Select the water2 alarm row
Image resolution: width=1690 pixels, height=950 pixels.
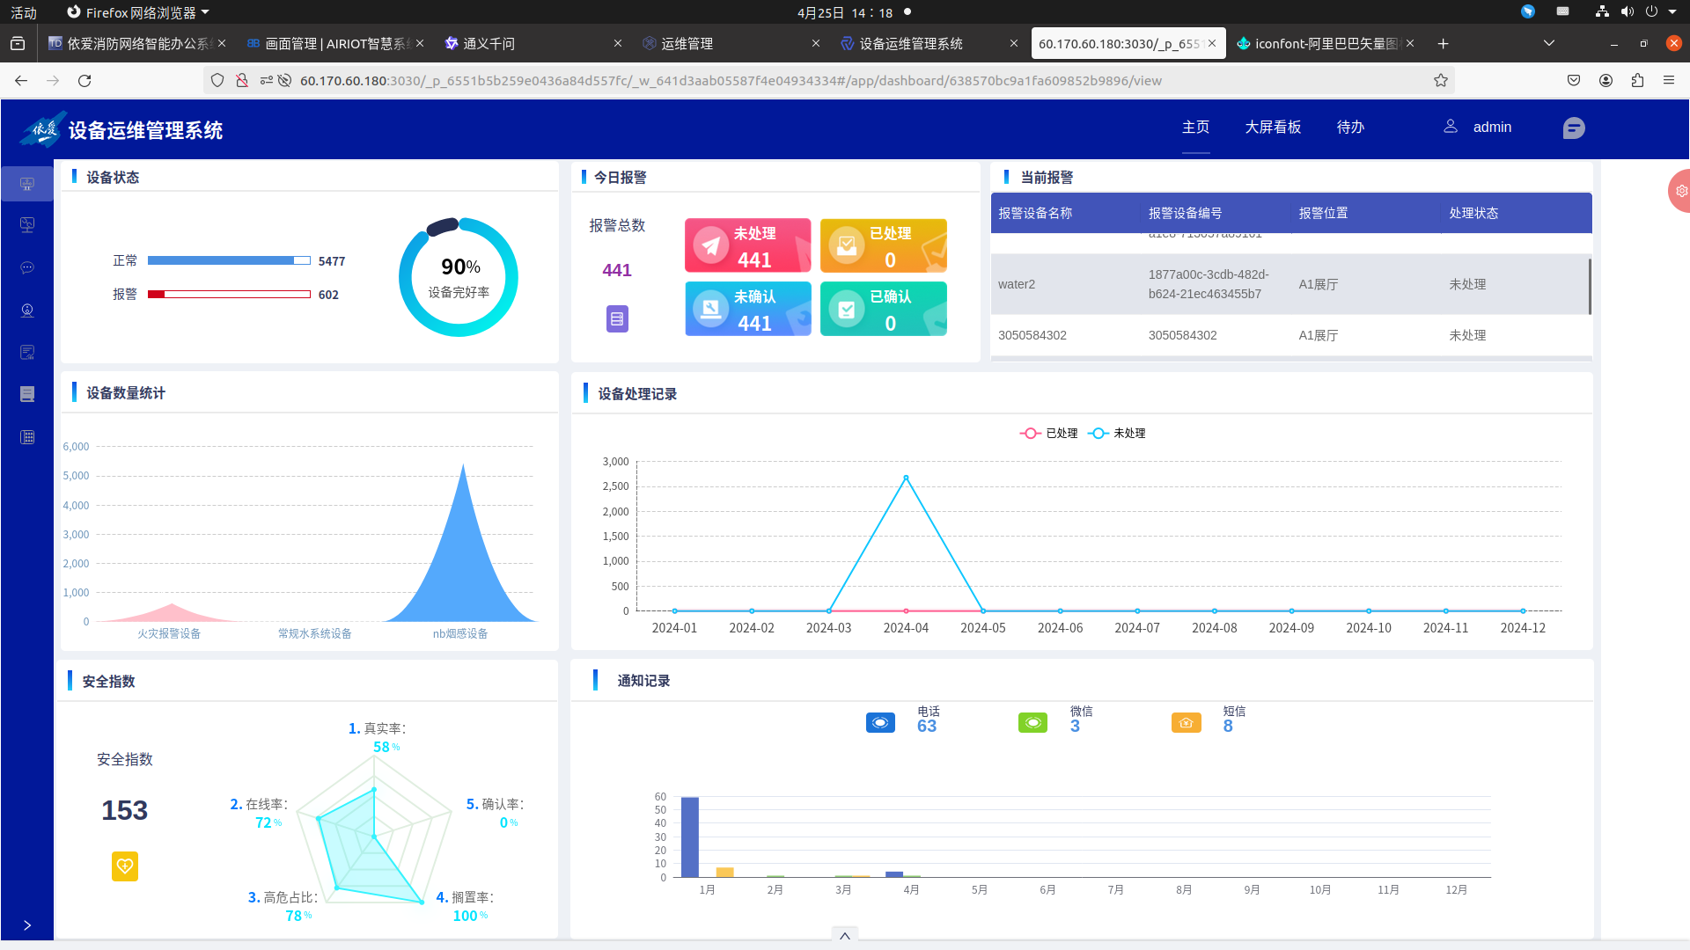click(x=1290, y=284)
